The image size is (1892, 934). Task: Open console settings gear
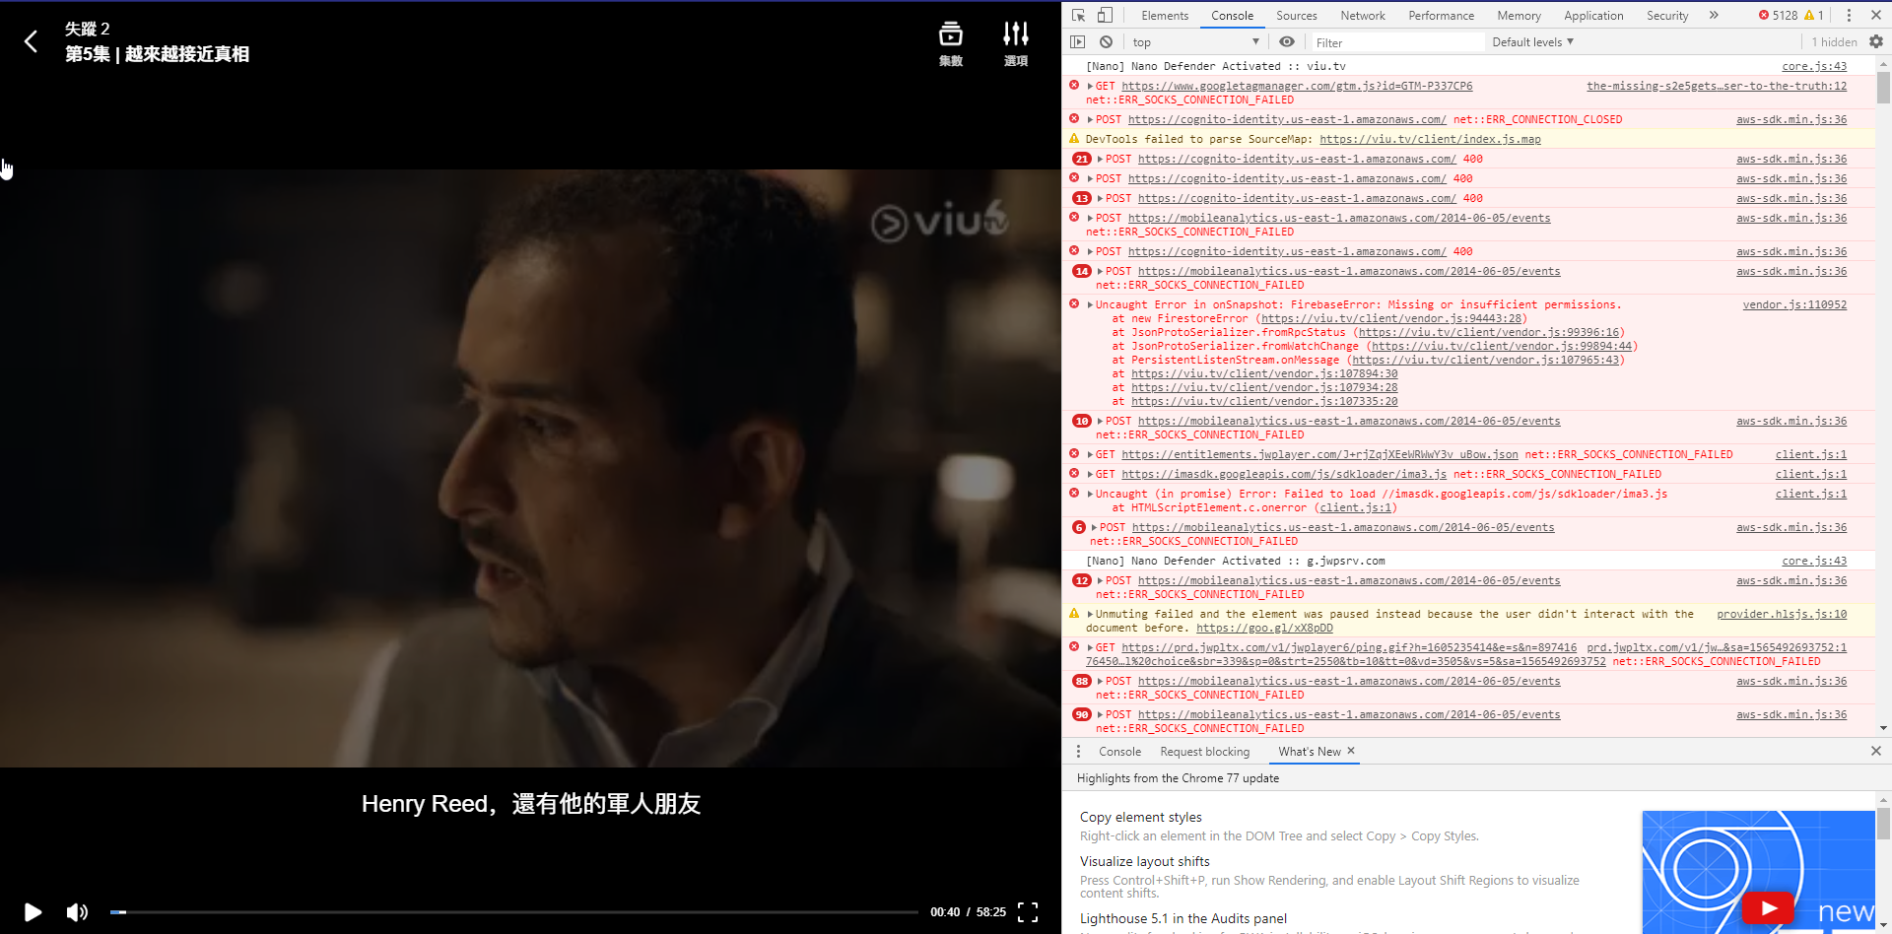(1876, 41)
